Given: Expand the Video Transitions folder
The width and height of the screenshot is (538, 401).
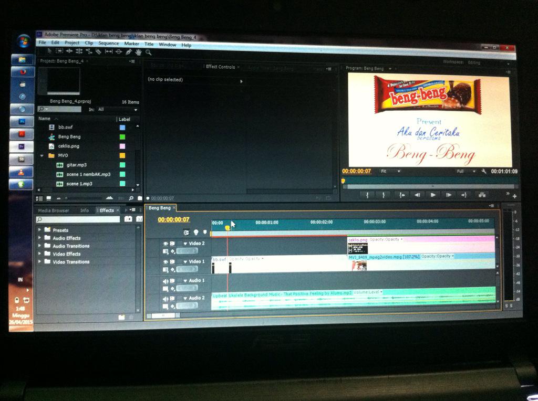Looking at the screenshot, I should pyautogui.click(x=39, y=261).
